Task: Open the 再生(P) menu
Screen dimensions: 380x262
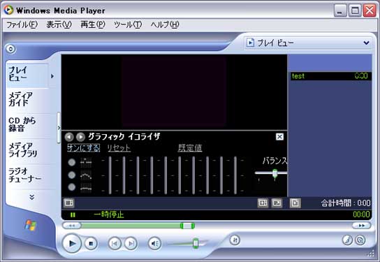Action: coord(93,24)
